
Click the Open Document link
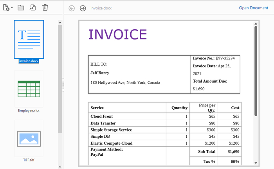[x=254, y=8]
